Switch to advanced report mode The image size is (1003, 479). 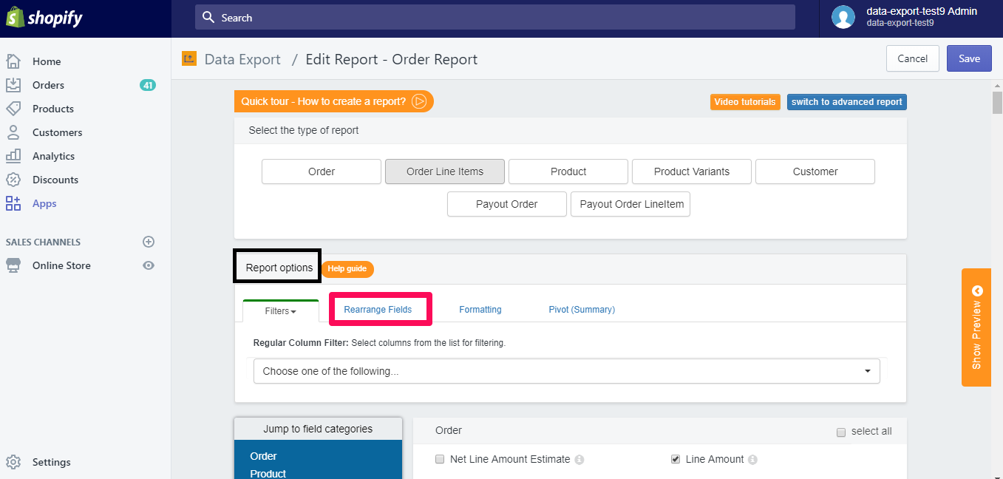point(846,101)
